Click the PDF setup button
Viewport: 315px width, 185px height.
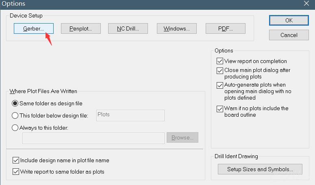tap(225, 28)
